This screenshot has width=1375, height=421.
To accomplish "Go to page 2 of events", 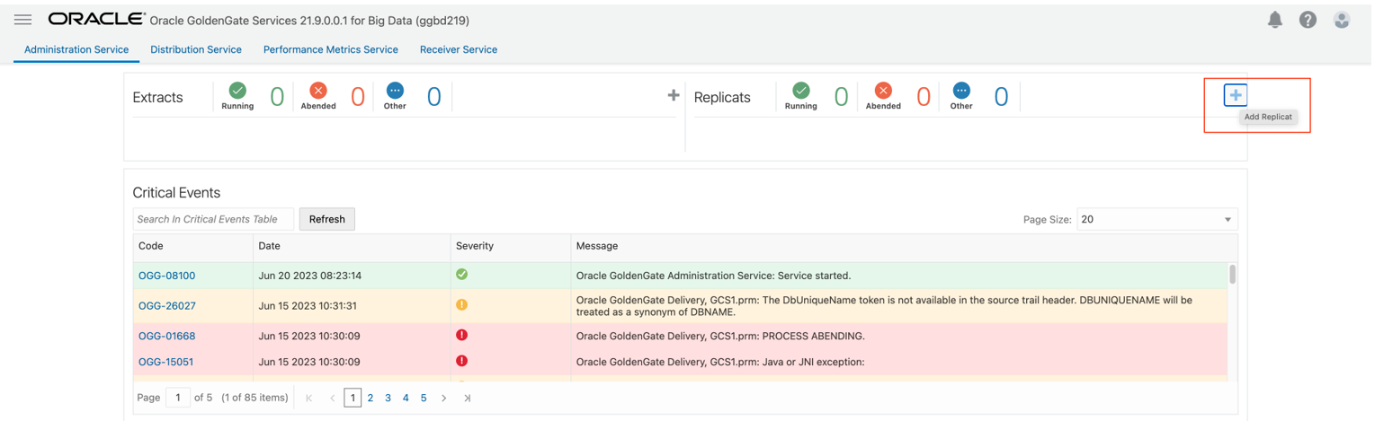I will pyautogui.click(x=371, y=398).
